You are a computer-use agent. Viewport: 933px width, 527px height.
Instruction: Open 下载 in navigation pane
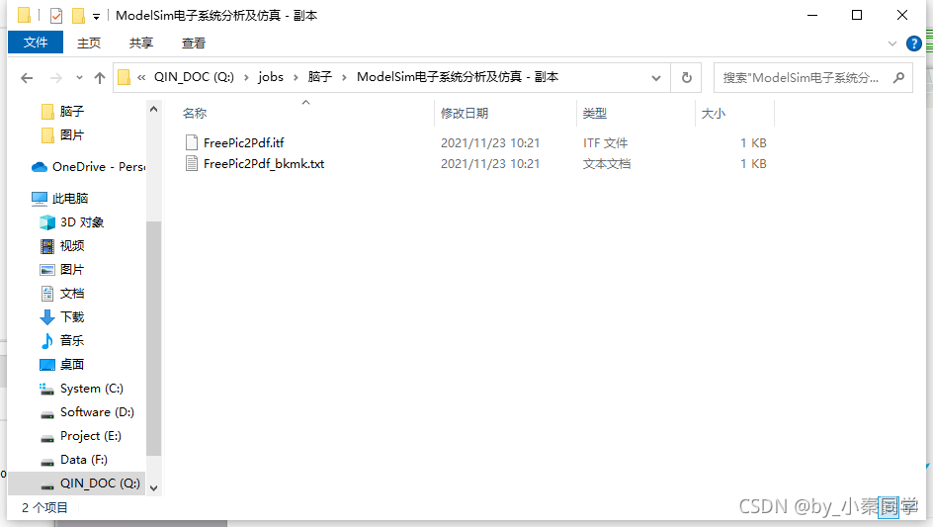coord(71,316)
